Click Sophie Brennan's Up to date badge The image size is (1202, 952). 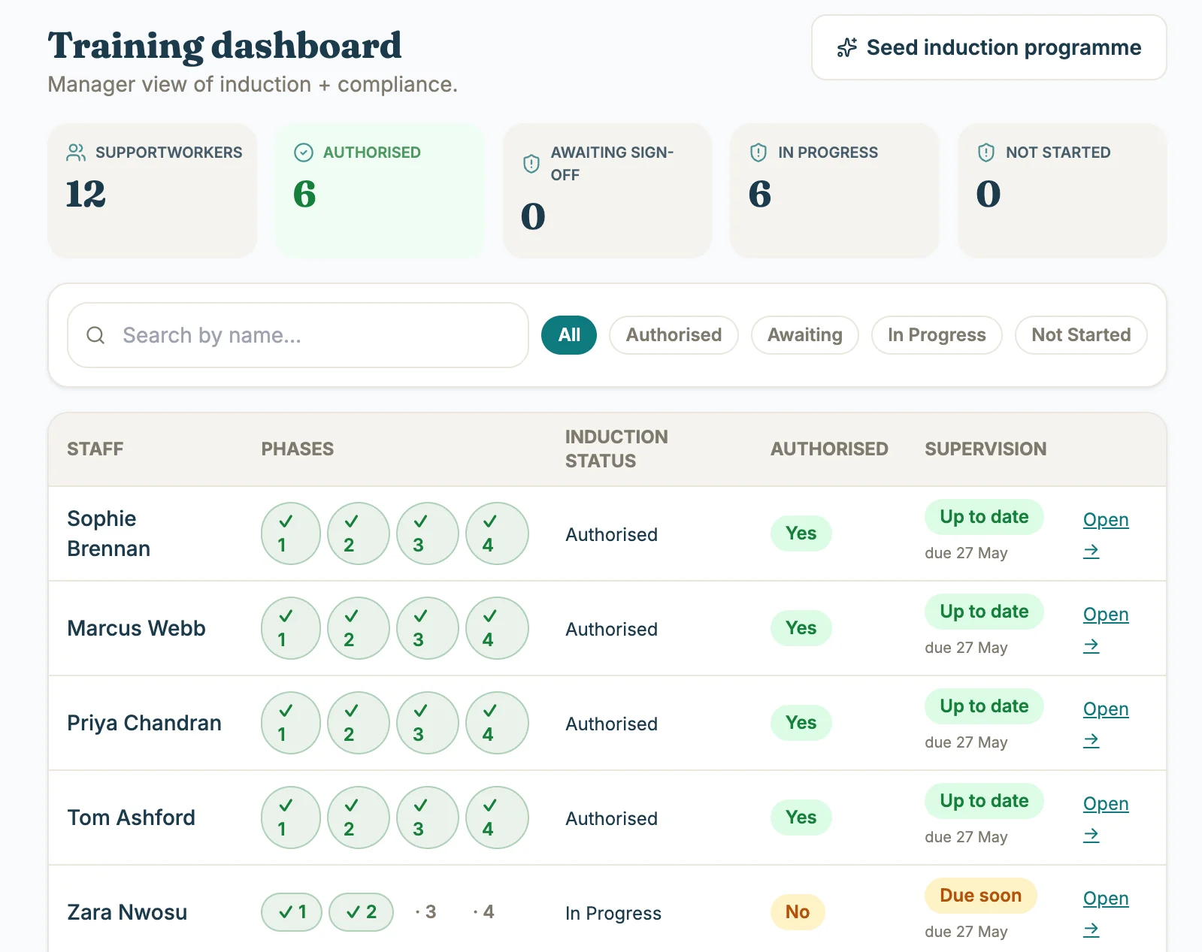984,517
